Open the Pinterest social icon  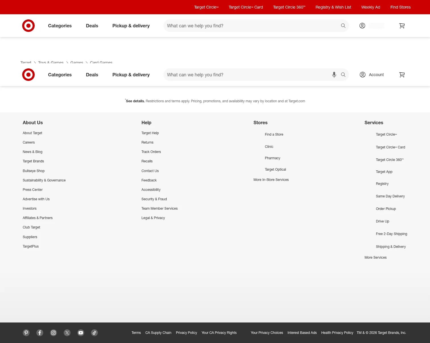(26, 333)
